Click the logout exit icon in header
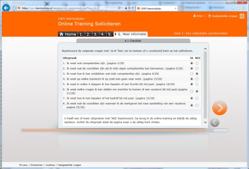 (x=242, y=16)
